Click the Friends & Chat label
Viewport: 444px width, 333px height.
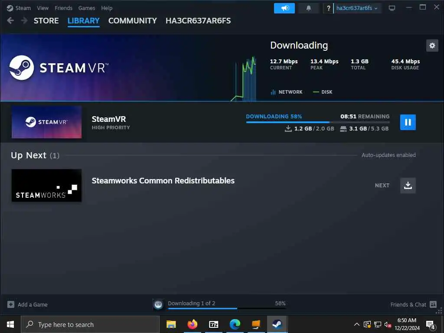(x=408, y=305)
